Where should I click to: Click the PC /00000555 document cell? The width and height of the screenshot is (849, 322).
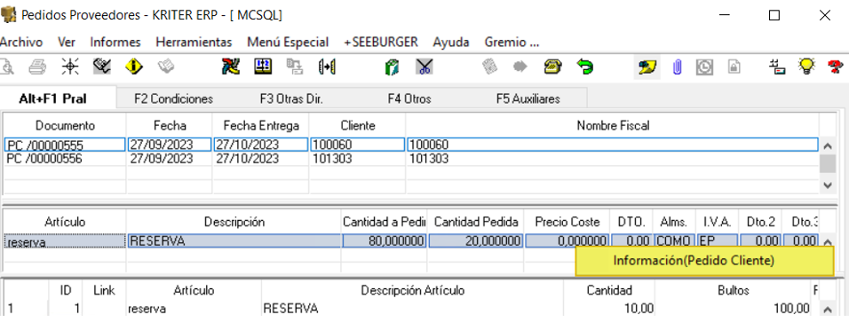(x=65, y=145)
